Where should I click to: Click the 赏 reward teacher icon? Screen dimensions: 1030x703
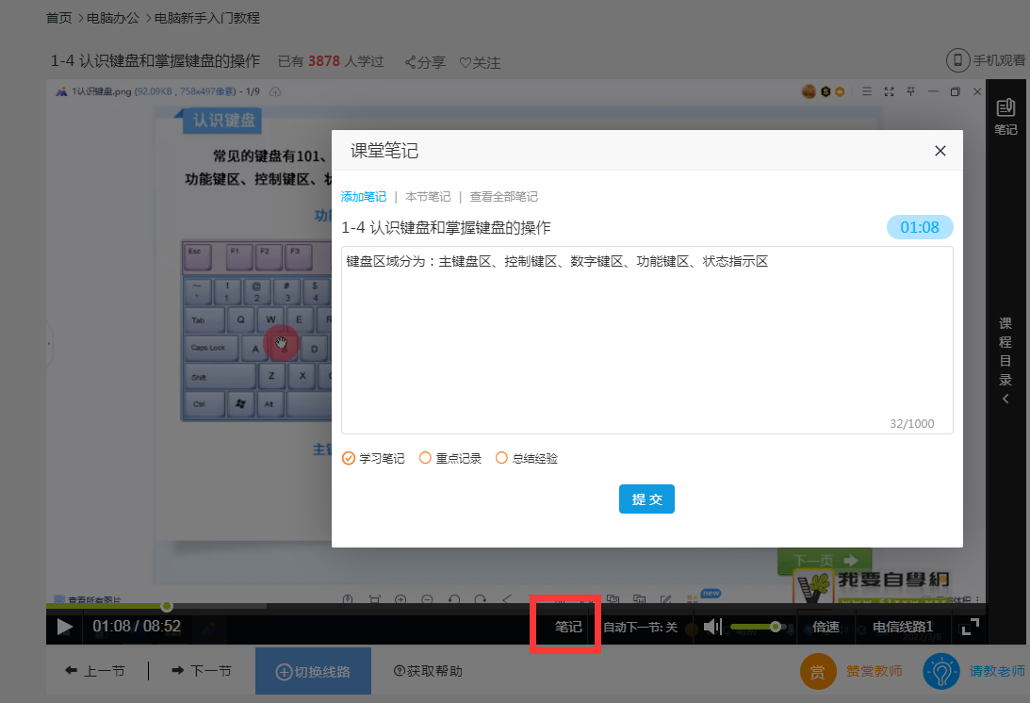pos(817,672)
